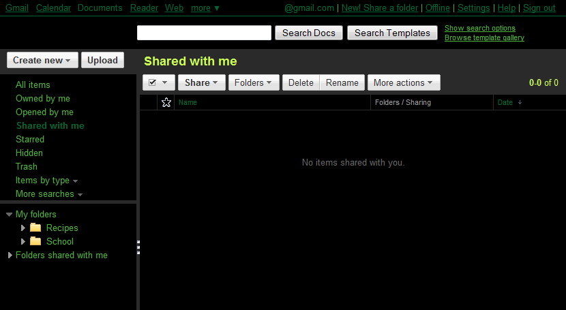The width and height of the screenshot is (566, 310).
Task: Open the Share dropdown menu
Action: tap(201, 82)
